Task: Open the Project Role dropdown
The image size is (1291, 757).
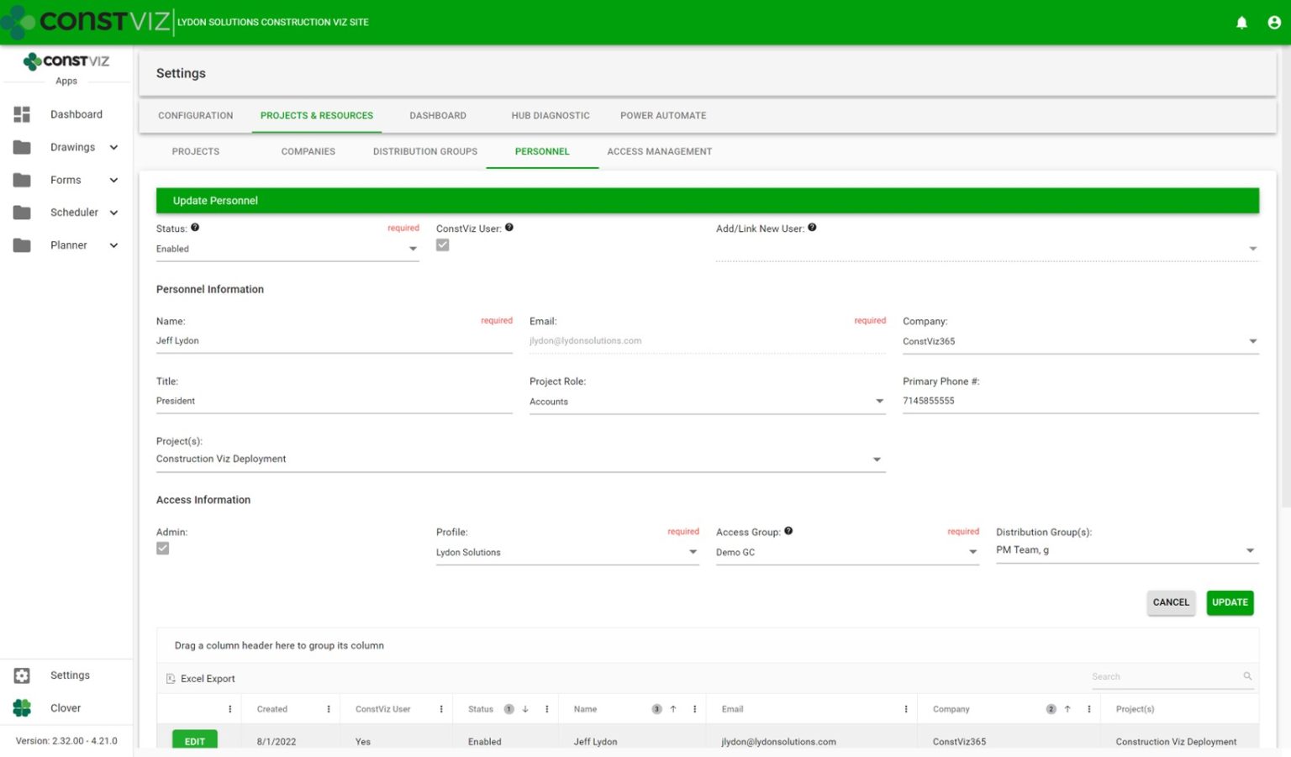Action: coord(879,402)
